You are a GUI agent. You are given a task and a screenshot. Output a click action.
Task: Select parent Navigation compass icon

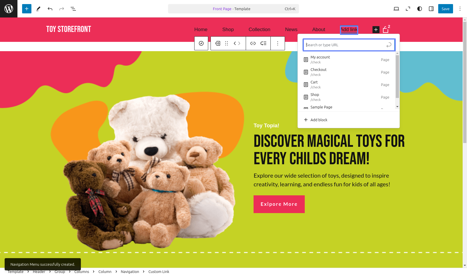point(201,43)
